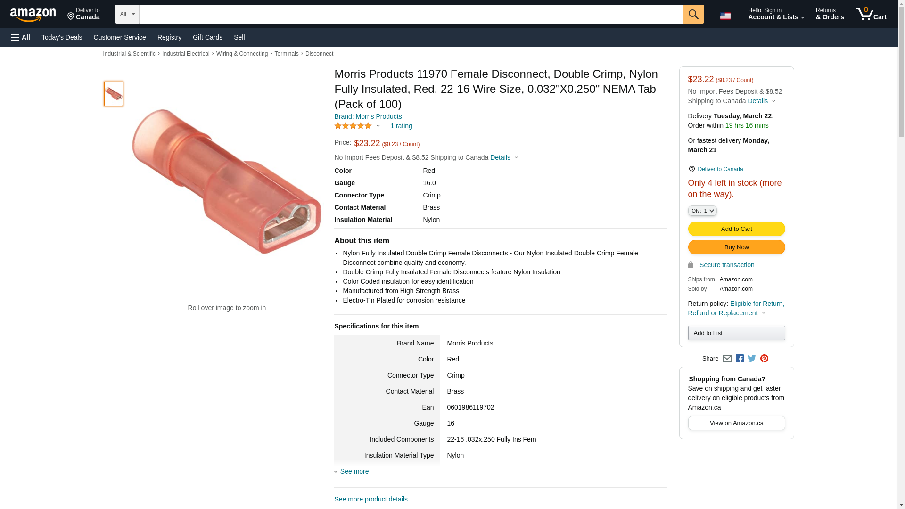The image size is (905, 509).
Task: Open the Qty quantity dropdown
Action: (702, 211)
